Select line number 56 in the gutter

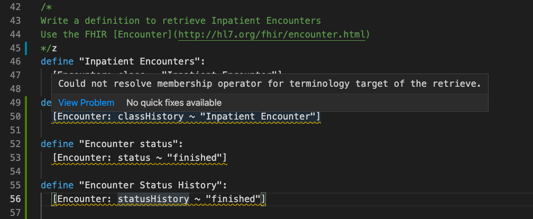pos(14,198)
